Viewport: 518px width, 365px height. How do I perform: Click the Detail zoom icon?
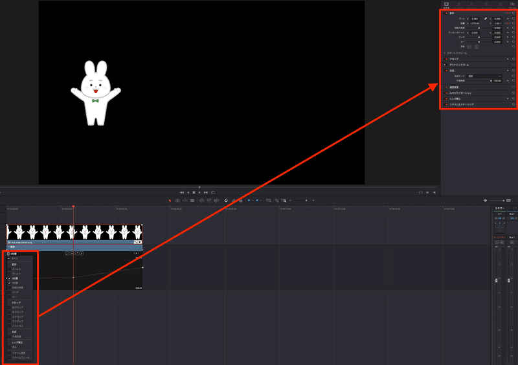276,201
